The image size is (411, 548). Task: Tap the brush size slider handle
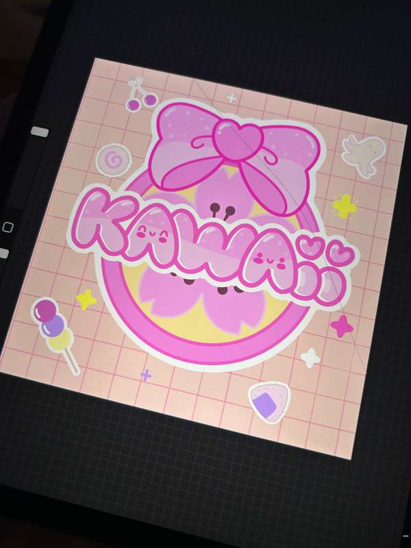[40, 132]
